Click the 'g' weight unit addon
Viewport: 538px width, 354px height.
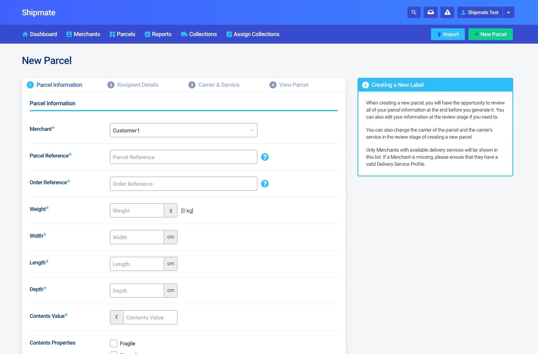click(171, 211)
